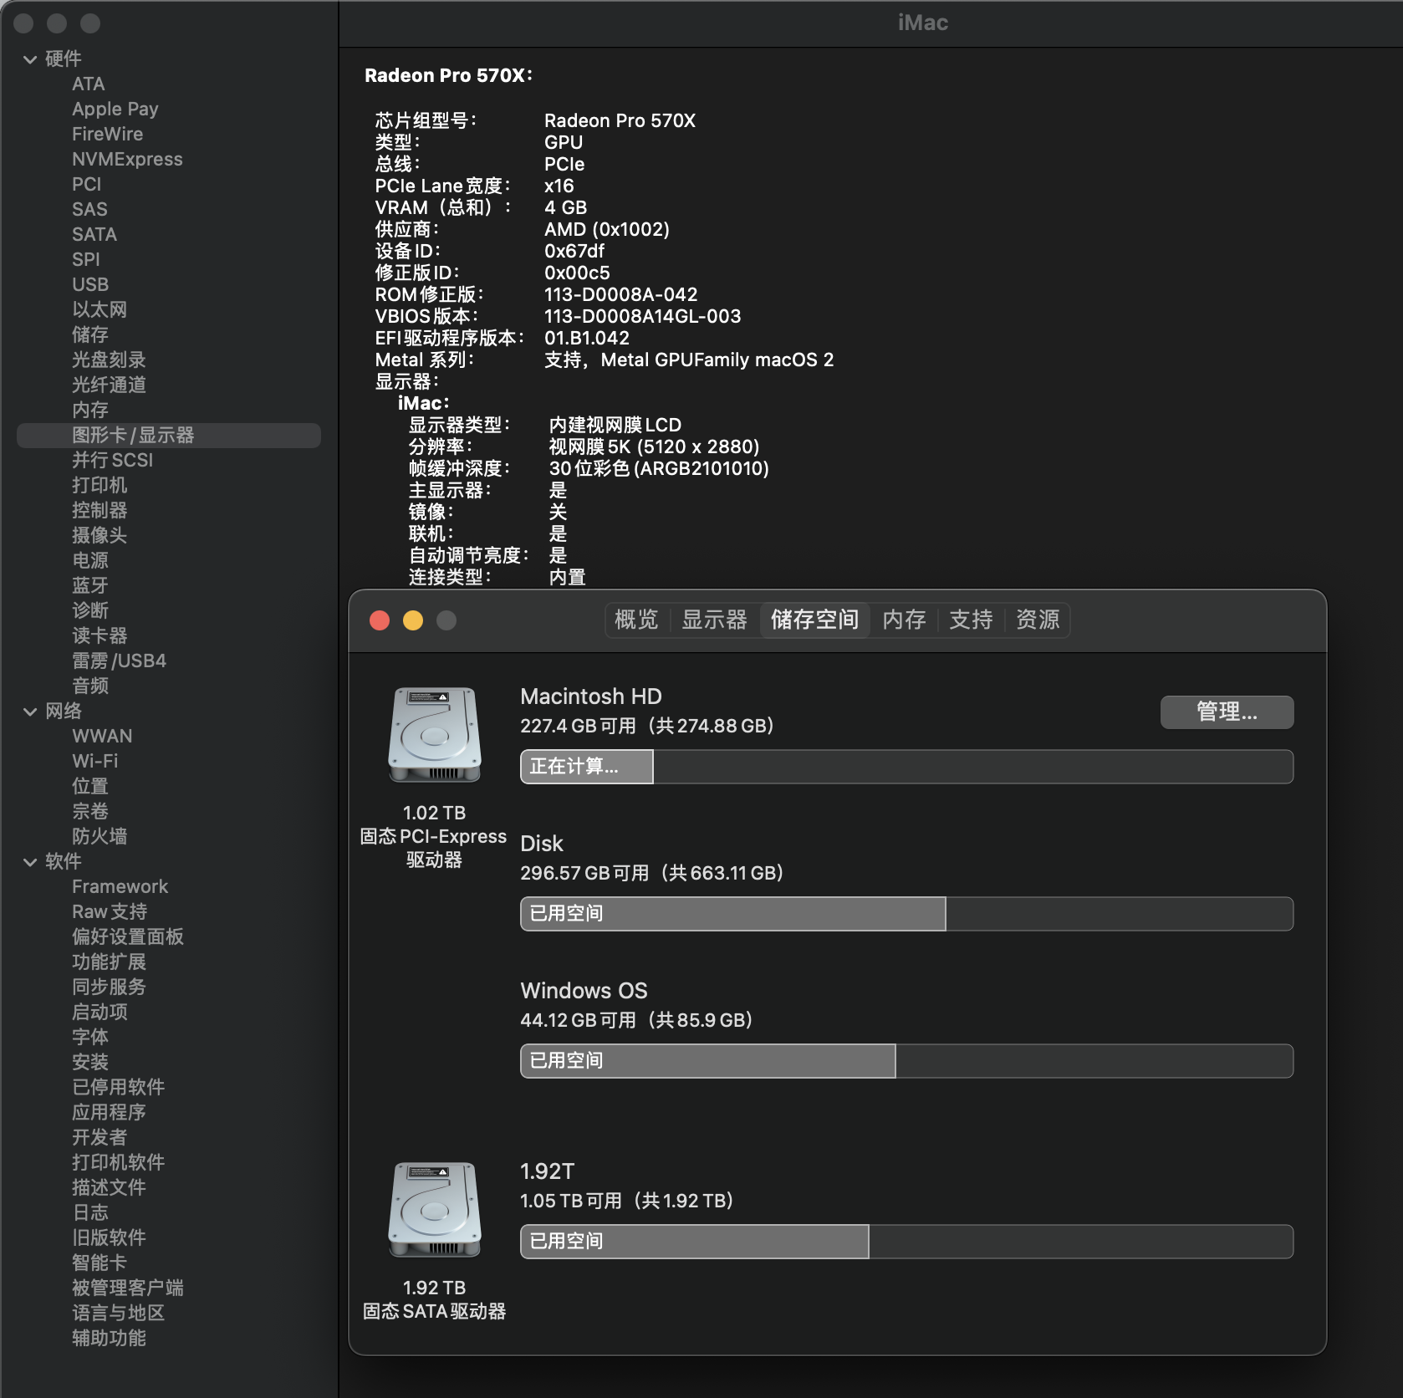The height and width of the screenshot is (1398, 1403).
Task: Click the Windows OS usage bar
Action: click(x=906, y=1061)
